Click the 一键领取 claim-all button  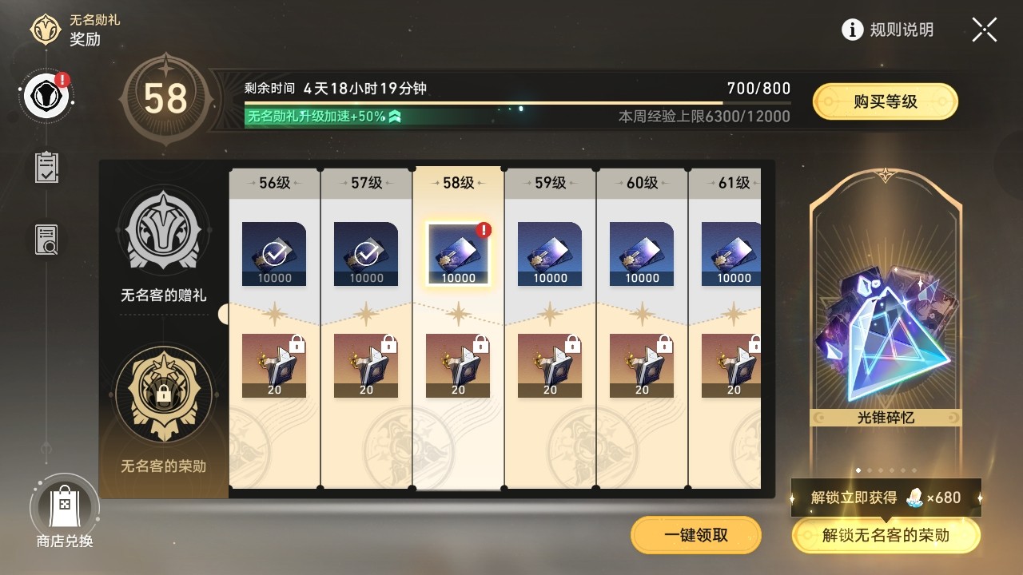(x=696, y=535)
